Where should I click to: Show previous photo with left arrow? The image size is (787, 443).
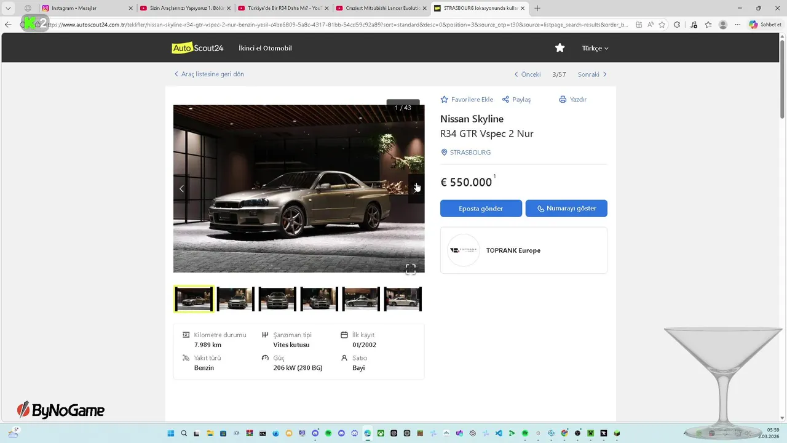coord(181,188)
